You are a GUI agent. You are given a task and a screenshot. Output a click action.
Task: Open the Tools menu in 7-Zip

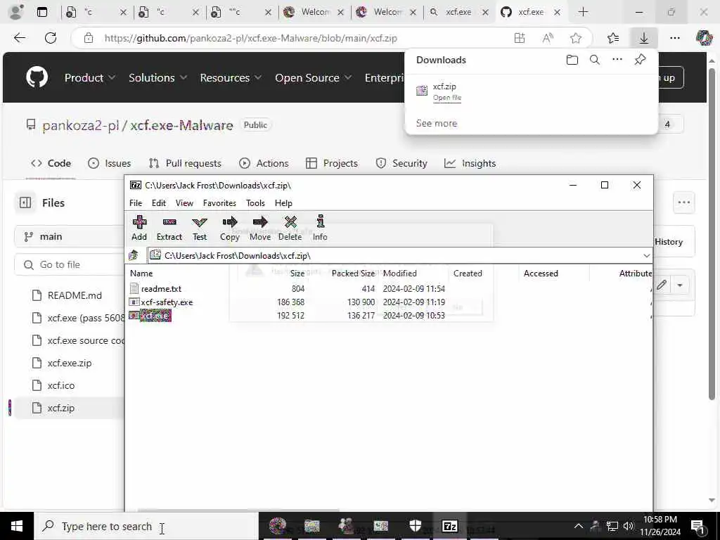point(255,203)
